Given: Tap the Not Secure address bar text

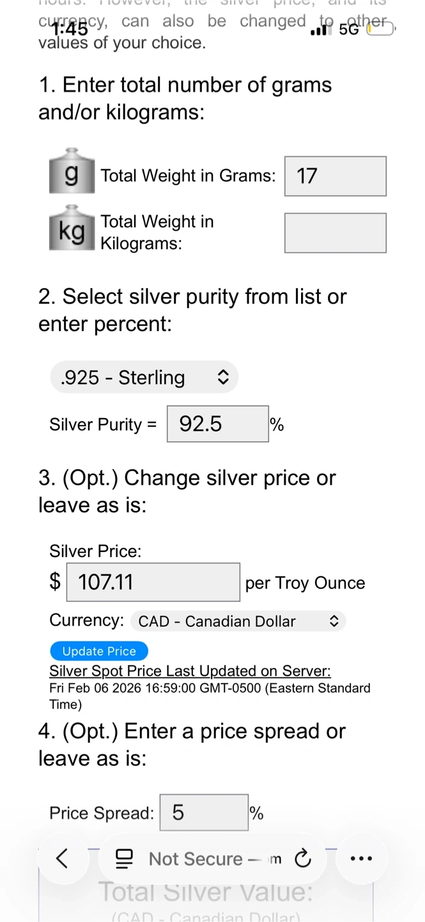Looking at the screenshot, I should tap(196, 859).
